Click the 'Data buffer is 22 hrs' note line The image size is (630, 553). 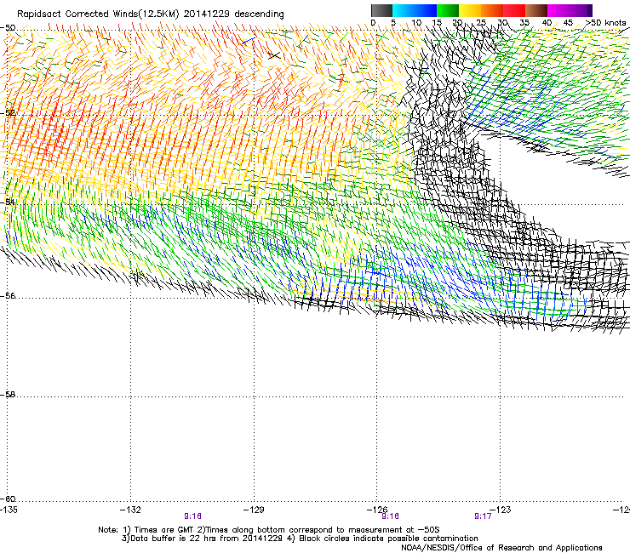(x=300, y=539)
